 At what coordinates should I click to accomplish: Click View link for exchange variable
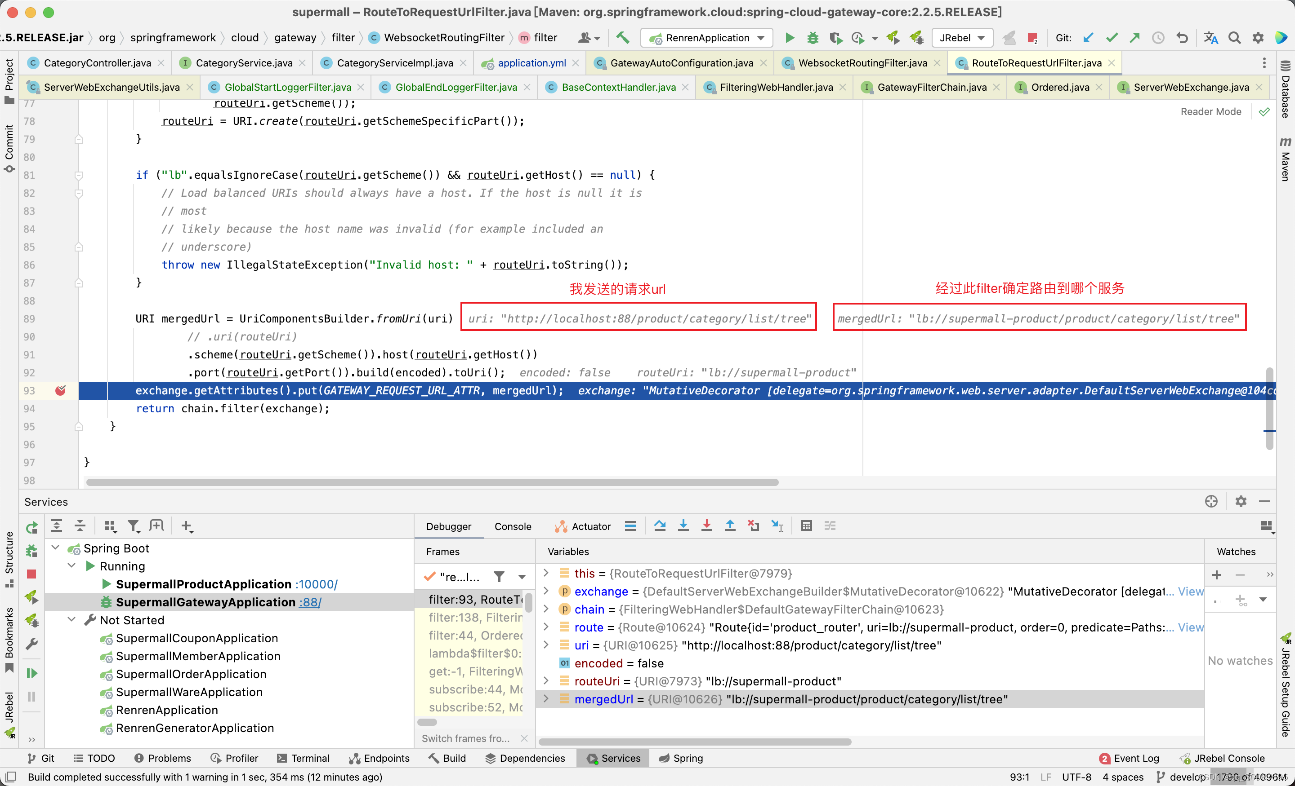1190,591
